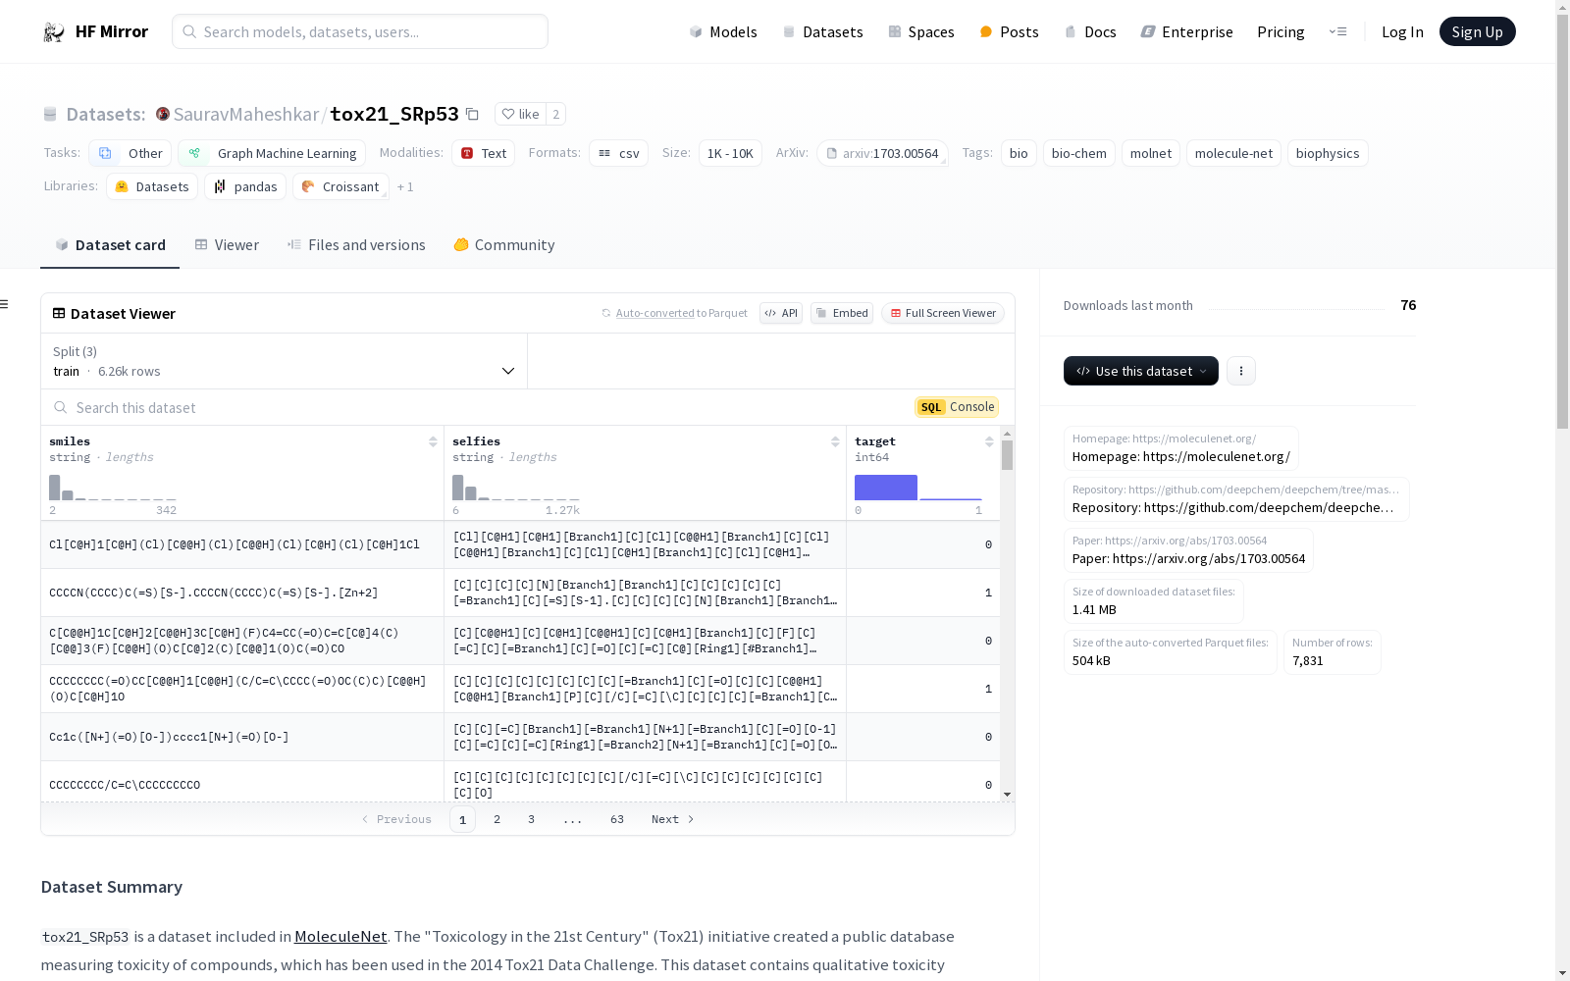Sort the target column
The image size is (1570, 981).
point(989,441)
